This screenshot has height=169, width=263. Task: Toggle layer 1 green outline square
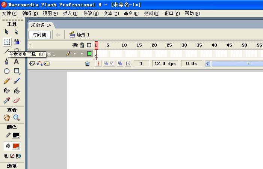coord(89,54)
